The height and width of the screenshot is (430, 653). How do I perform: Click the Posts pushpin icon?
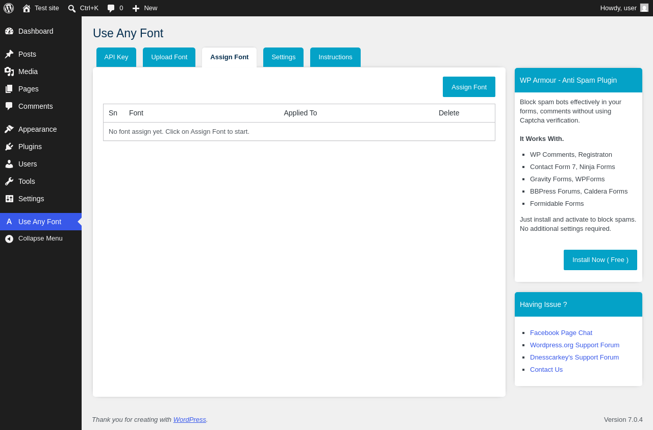coord(9,54)
